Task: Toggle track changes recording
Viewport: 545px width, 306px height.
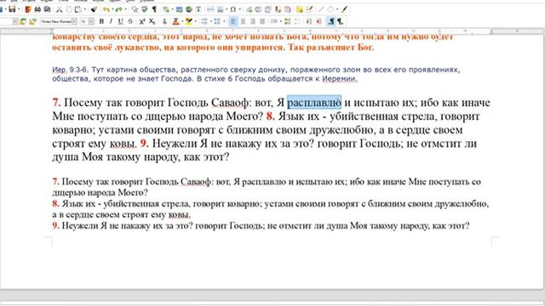Action: (309, 9)
